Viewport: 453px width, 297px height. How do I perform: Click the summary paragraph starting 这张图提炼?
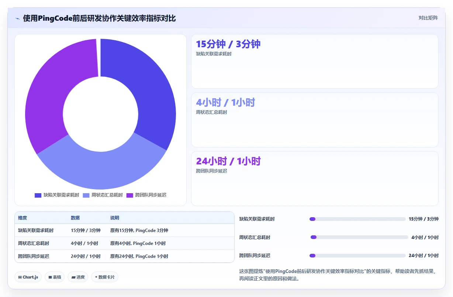click(x=338, y=275)
